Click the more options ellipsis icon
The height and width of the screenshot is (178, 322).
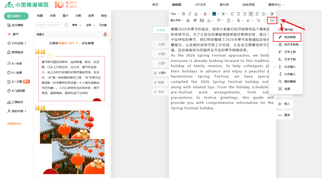click(272, 20)
